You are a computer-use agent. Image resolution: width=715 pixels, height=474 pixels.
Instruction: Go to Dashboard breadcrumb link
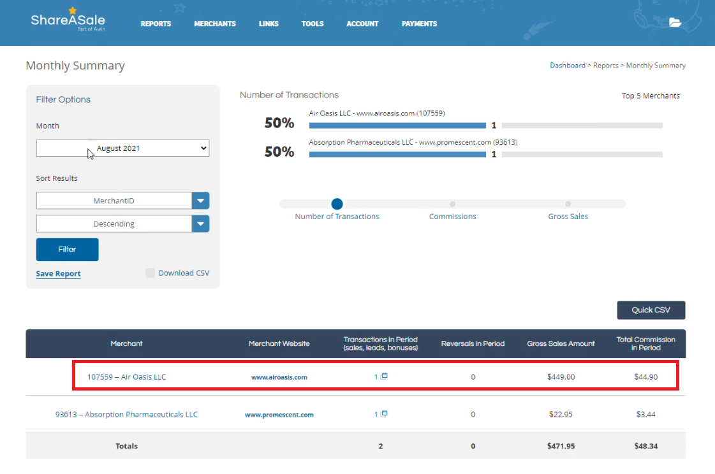tap(567, 66)
